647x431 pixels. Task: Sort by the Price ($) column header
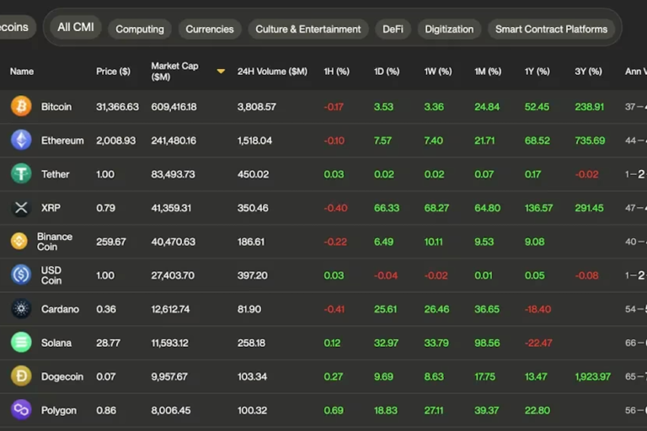[113, 72]
